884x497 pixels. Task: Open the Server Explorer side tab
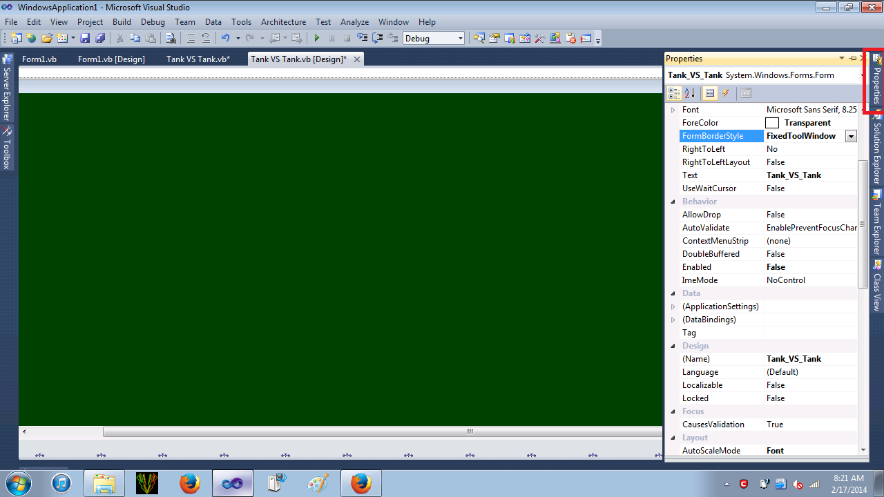pos(7,88)
